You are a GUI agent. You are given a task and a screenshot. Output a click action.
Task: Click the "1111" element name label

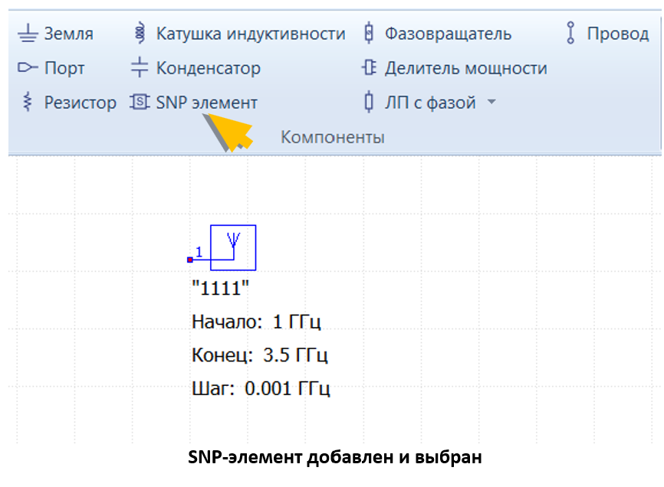(220, 289)
